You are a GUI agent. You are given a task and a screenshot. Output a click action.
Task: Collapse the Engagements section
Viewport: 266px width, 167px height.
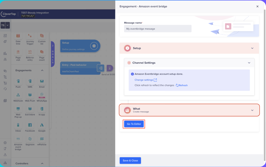(42, 70)
